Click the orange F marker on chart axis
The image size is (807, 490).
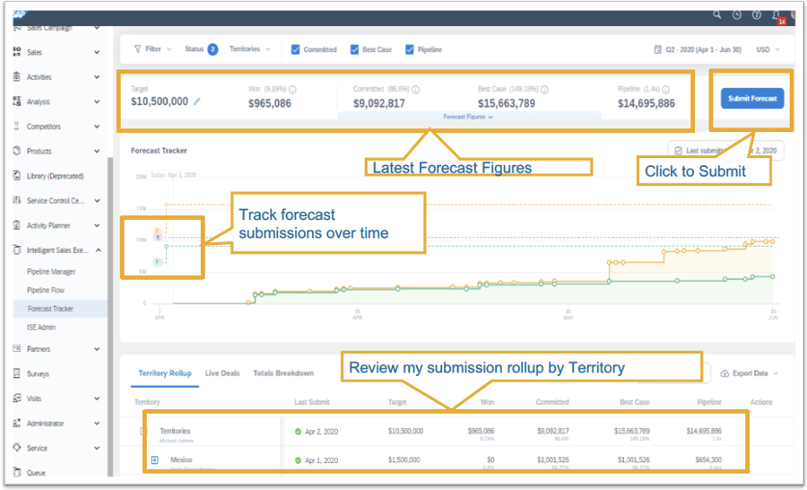click(x=158, y=231)
